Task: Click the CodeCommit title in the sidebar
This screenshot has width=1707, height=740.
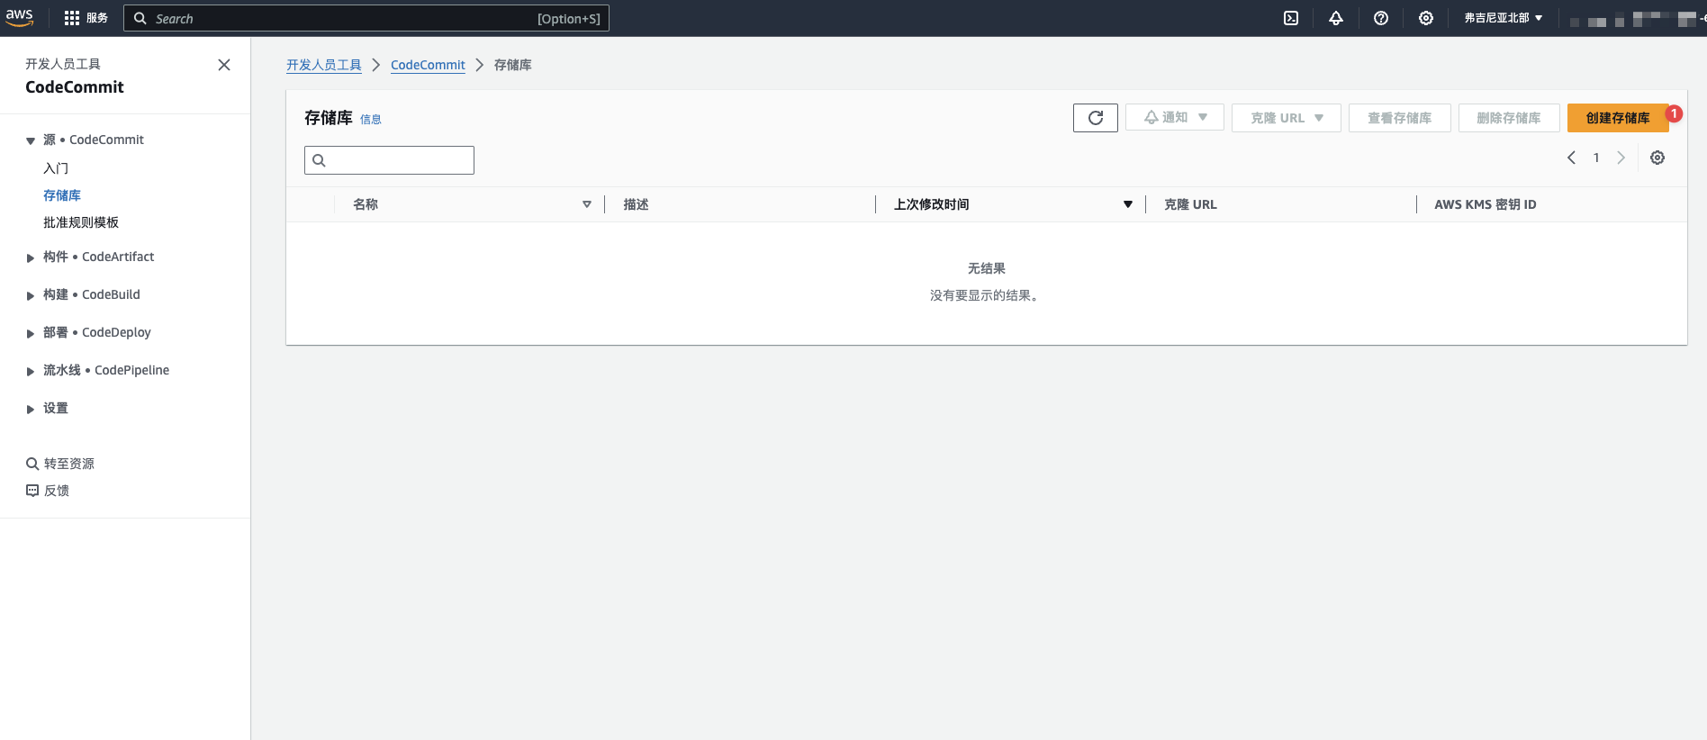Action: pos(75,87)
